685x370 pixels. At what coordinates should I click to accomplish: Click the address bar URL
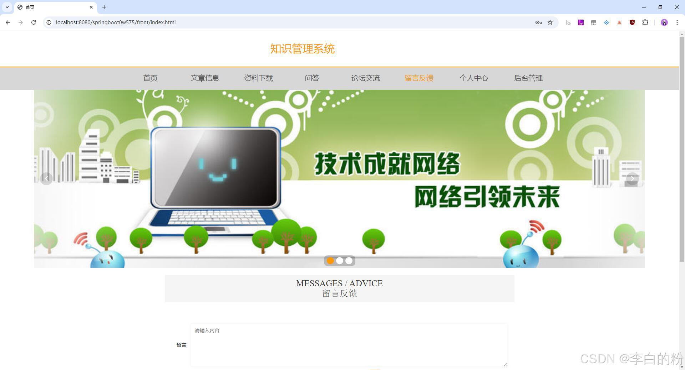point(116,22)
